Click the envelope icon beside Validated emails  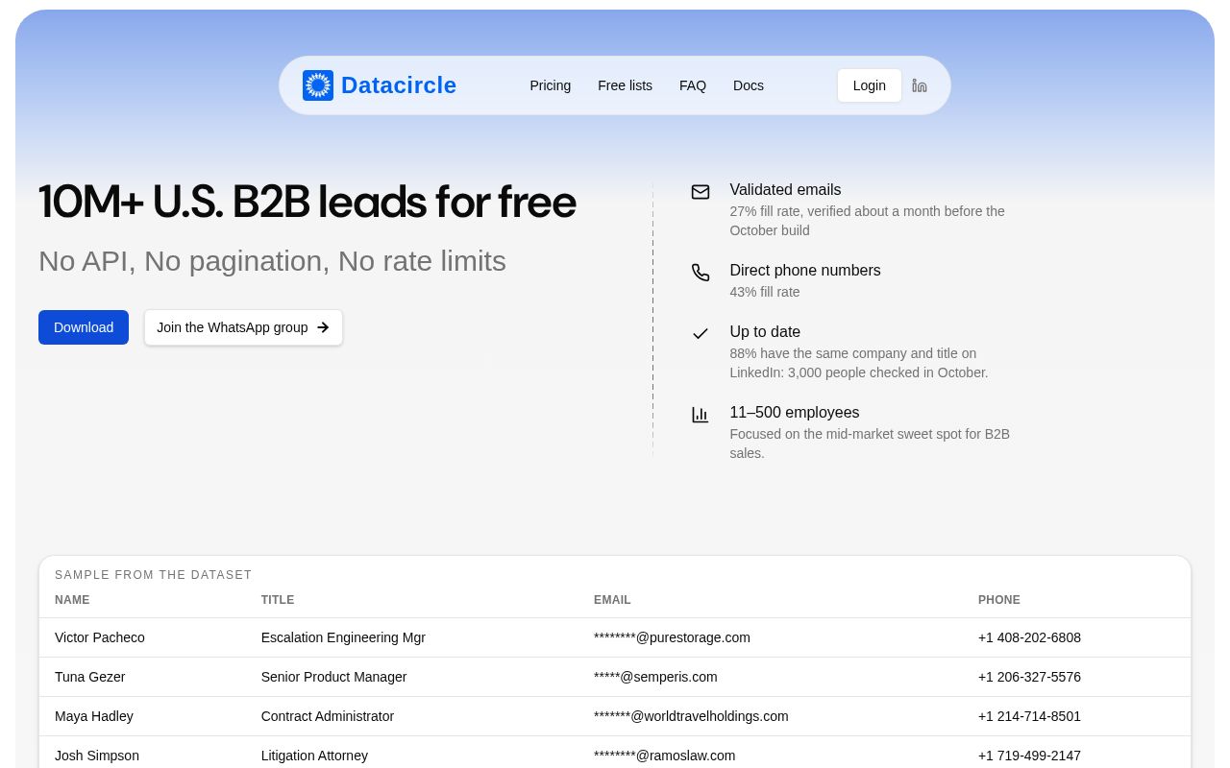(x=701, y=192)
